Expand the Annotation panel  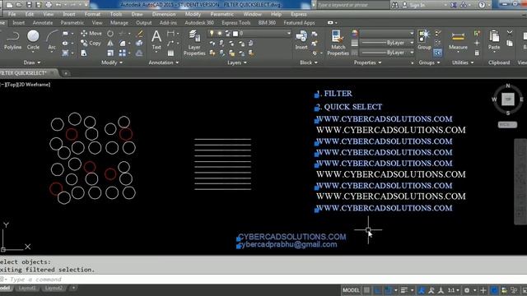point(164,62)
